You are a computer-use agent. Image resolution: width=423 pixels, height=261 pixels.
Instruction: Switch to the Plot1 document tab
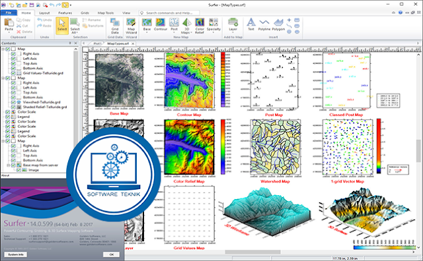(97, 43)
